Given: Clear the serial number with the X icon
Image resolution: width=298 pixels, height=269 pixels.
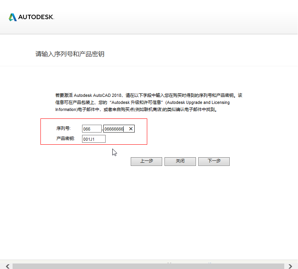Looking at the screenshot, I should coord(131,129).
